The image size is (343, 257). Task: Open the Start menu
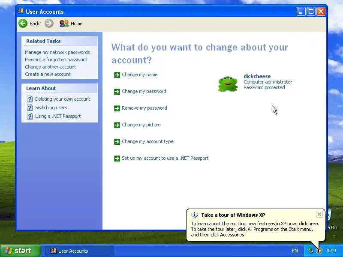tap(20, 251)
